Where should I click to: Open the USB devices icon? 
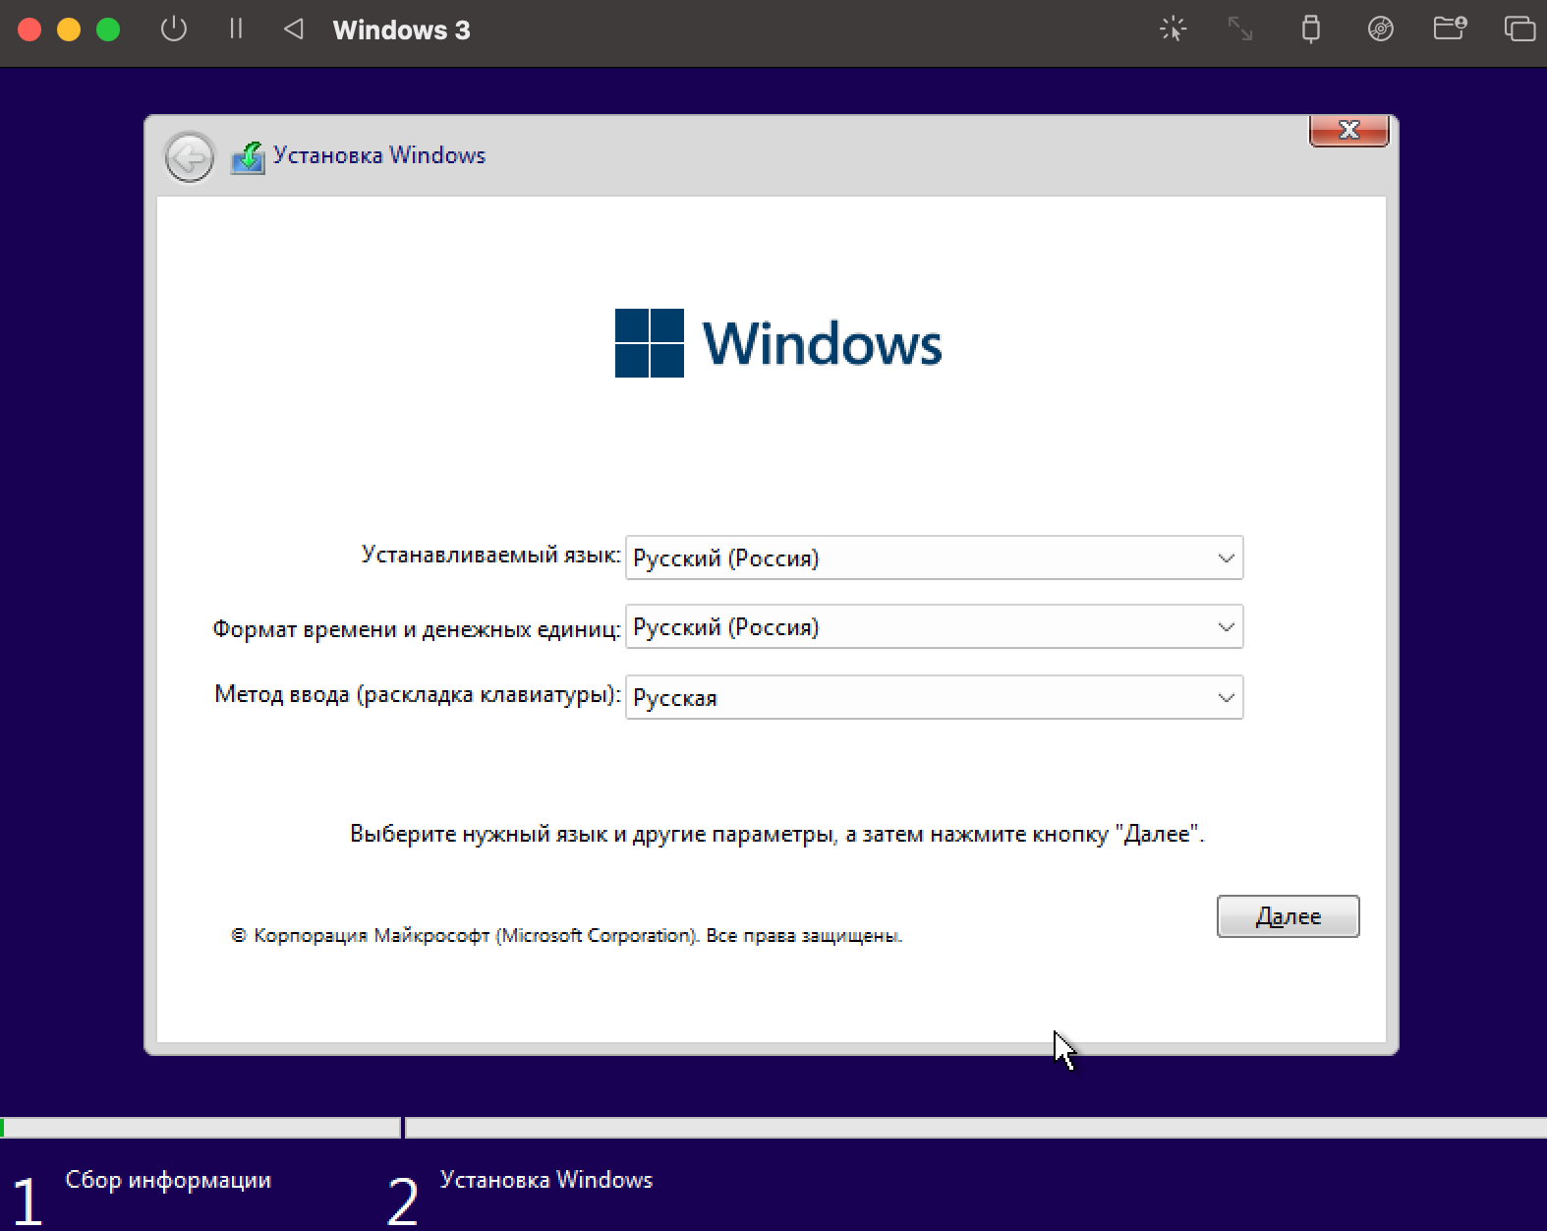click(1310, 29)
